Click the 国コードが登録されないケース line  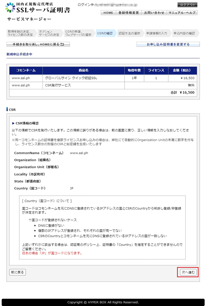(x=53, y=220)
